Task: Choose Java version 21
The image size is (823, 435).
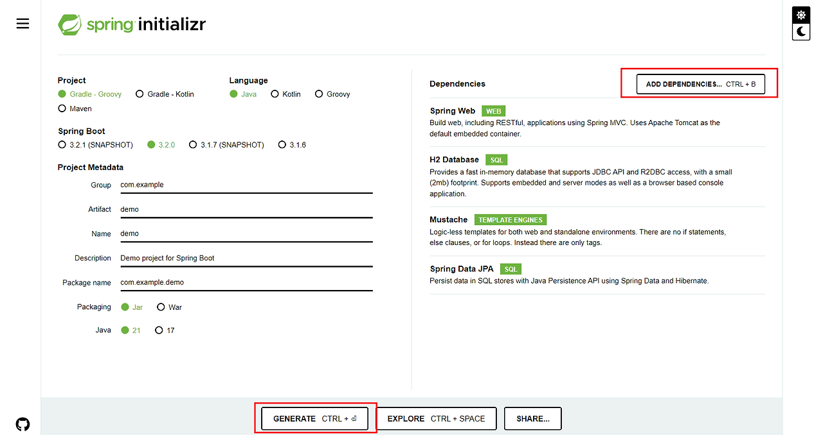Action: coord(131,330)
